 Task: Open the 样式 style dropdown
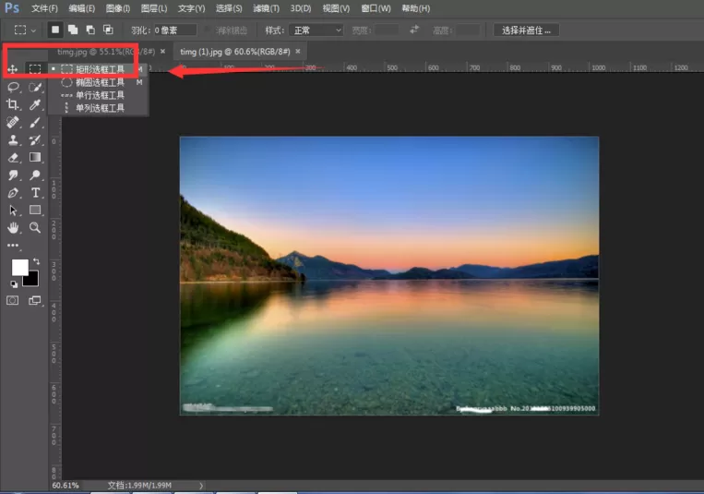tap(316, 30)
